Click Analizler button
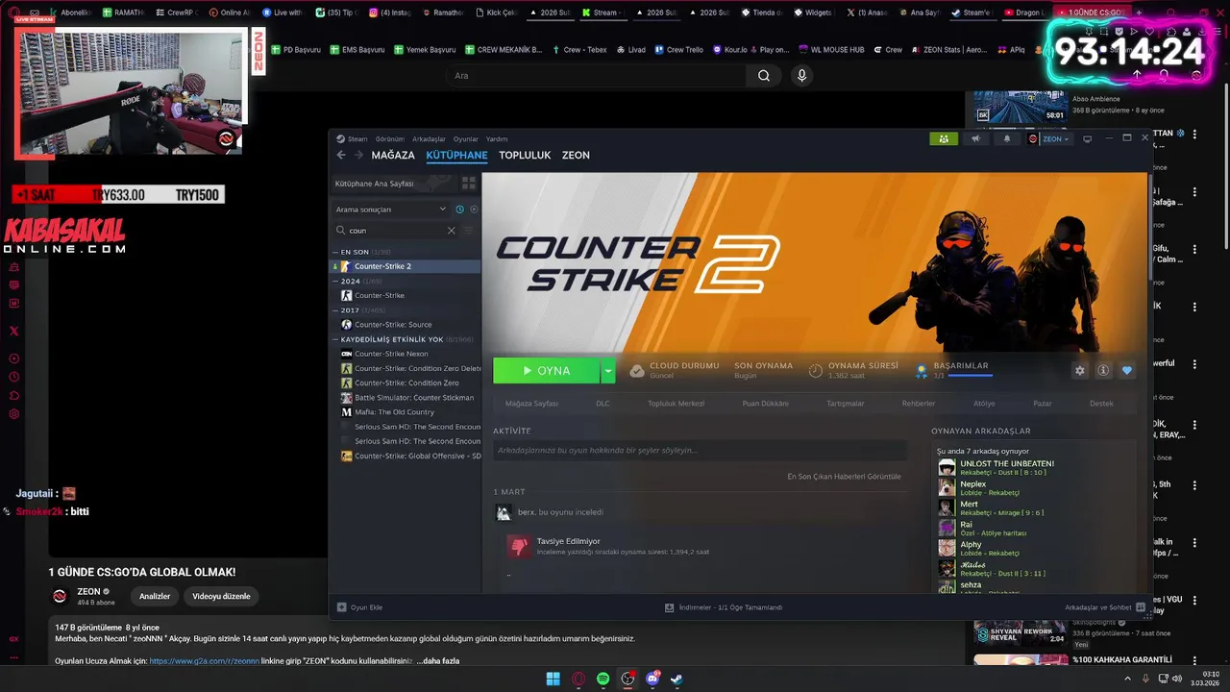Screen dimensions: 1230x692 (x=155, y=596)
